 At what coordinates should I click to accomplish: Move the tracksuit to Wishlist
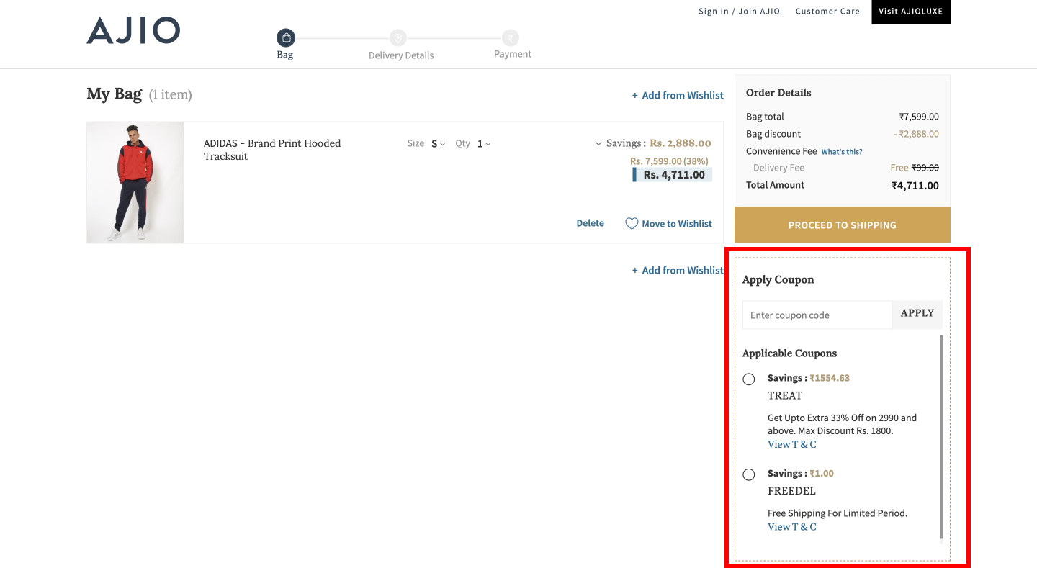tap(677, 225)
